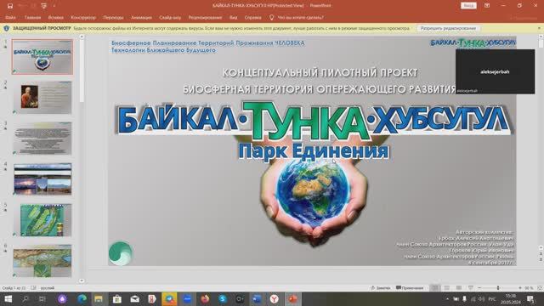Screen dimensions: 544x306
Task: Click the aleksejerbah video participant tile
Action: click(495, 71)
